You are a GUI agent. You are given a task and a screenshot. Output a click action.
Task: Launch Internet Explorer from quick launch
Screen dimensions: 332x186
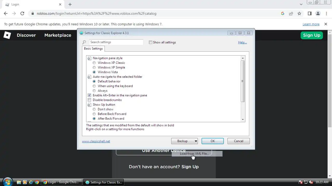tap(31, 182)
